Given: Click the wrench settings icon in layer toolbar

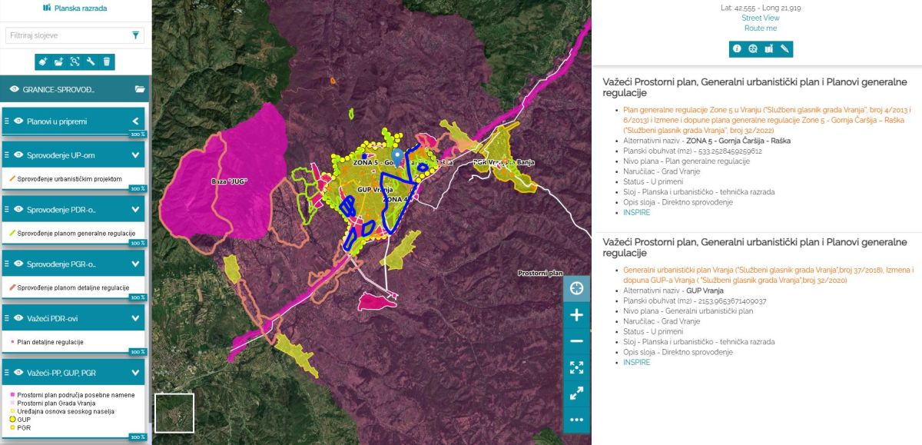Looking at the screenshot, I should coord(91,61).
